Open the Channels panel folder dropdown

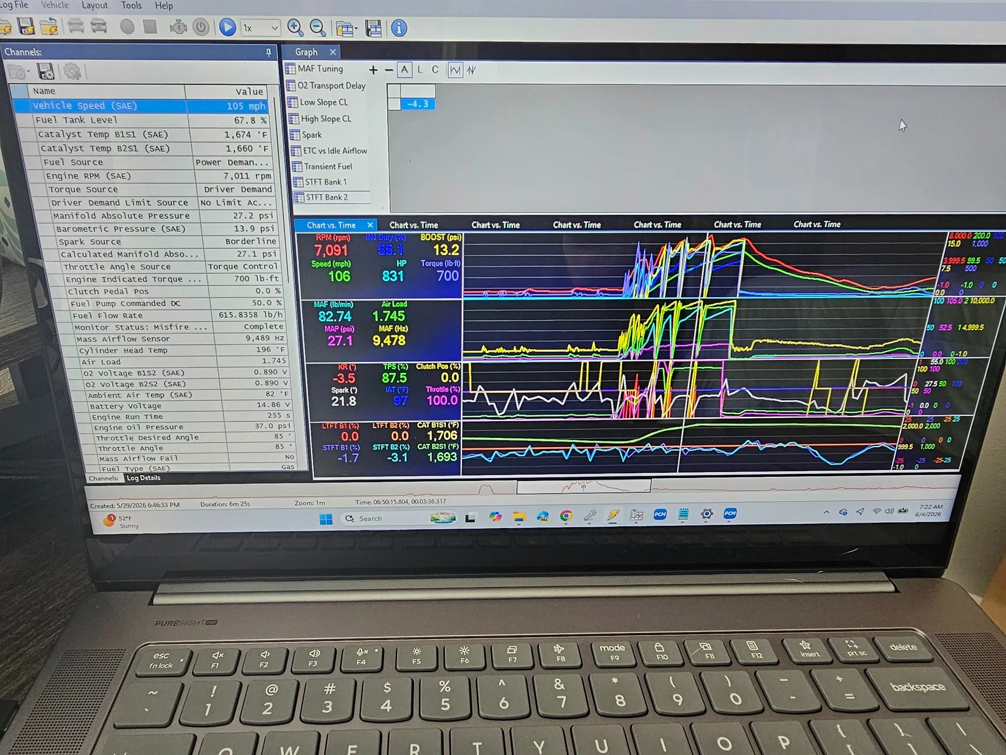(19, 72)
